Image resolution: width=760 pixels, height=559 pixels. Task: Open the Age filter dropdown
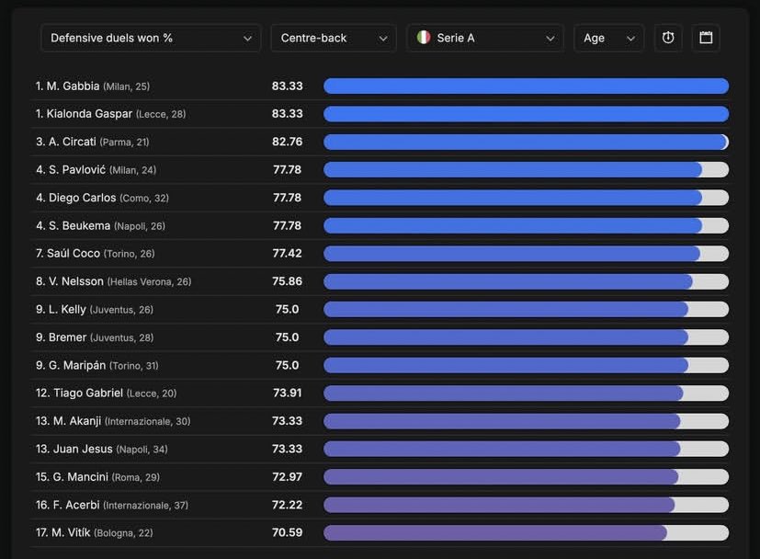coord(608,38)
